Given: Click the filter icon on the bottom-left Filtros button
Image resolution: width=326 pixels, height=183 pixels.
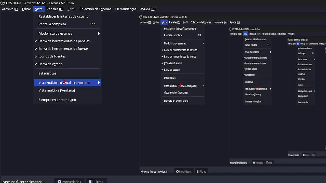Looking at the screenshot, I should tap(91, 182).
